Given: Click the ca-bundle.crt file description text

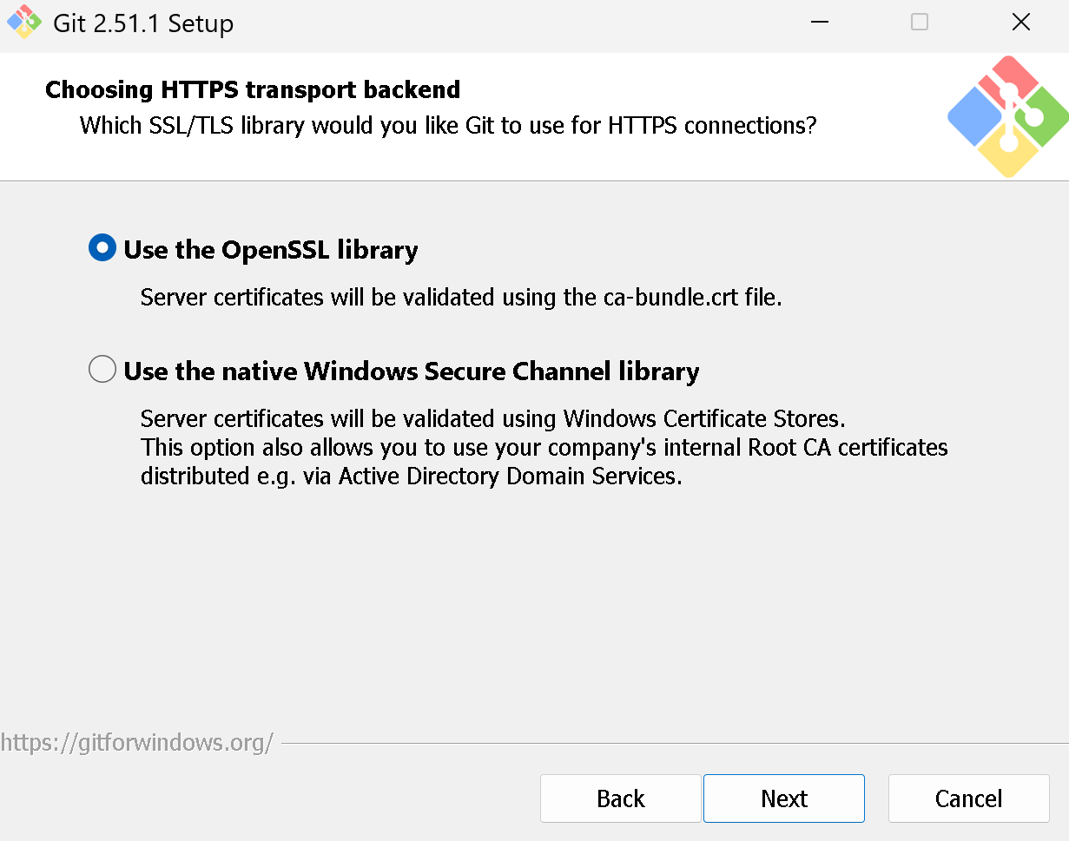Looking at the screenshot, I should tap(461, 298).
